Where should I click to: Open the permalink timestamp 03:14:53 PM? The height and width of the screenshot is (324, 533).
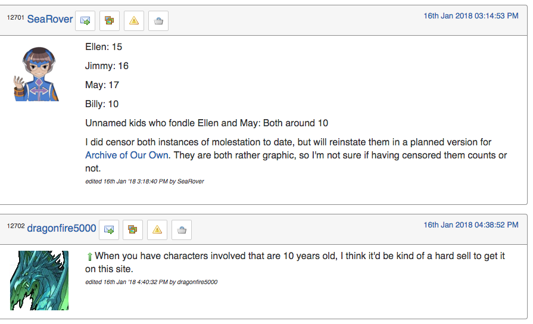471,16
